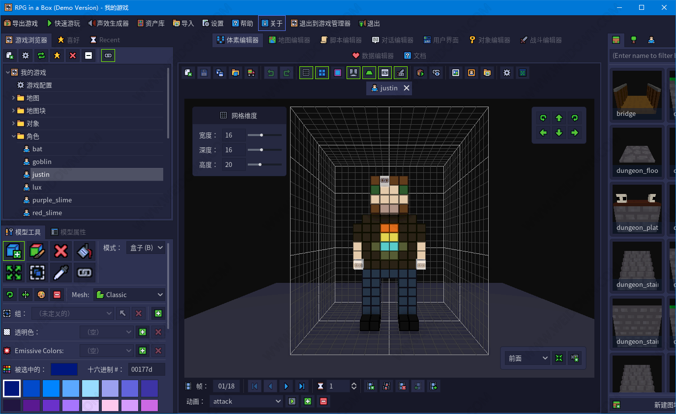Switch to the 地图编辑器 tab
This screenshot has width=676, height=414.
289,40
